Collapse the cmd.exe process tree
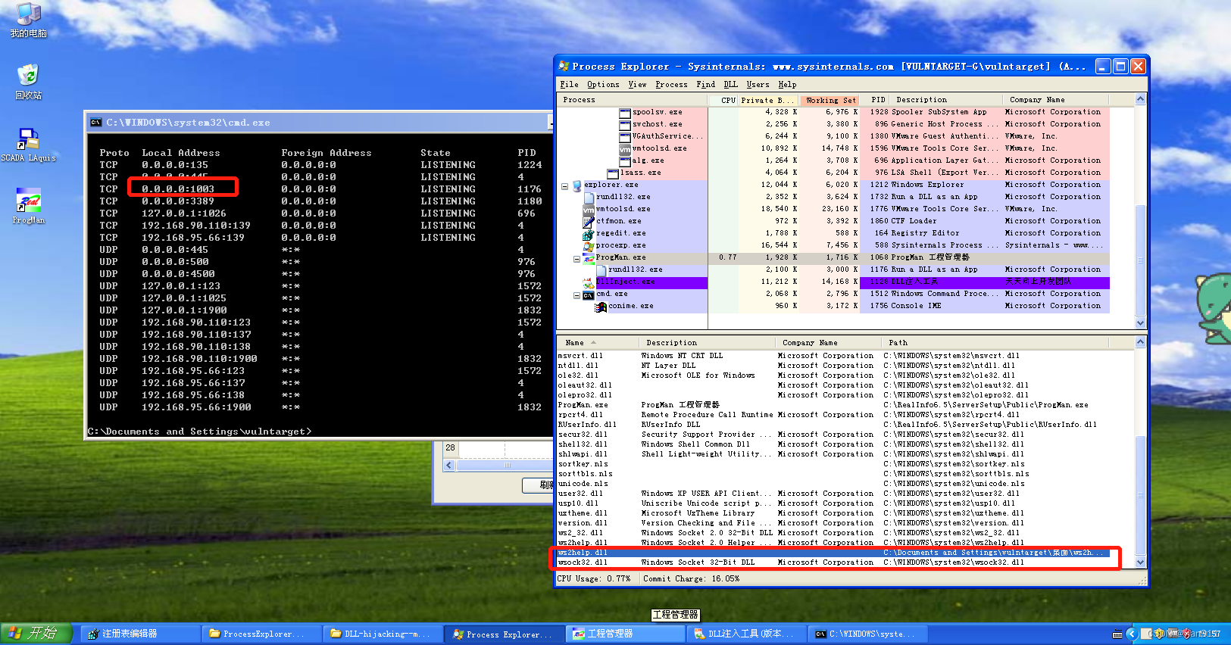 pos(576,294)
